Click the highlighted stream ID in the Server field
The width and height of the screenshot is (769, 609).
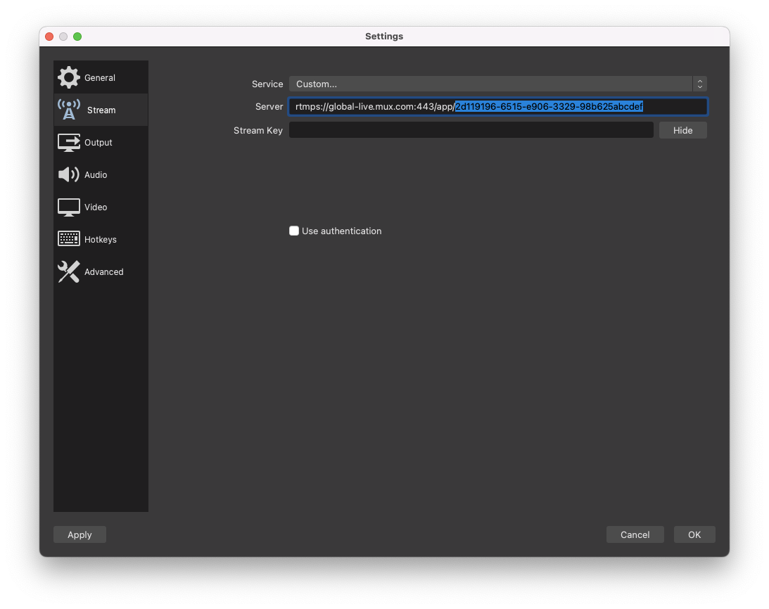pos(549,106)
